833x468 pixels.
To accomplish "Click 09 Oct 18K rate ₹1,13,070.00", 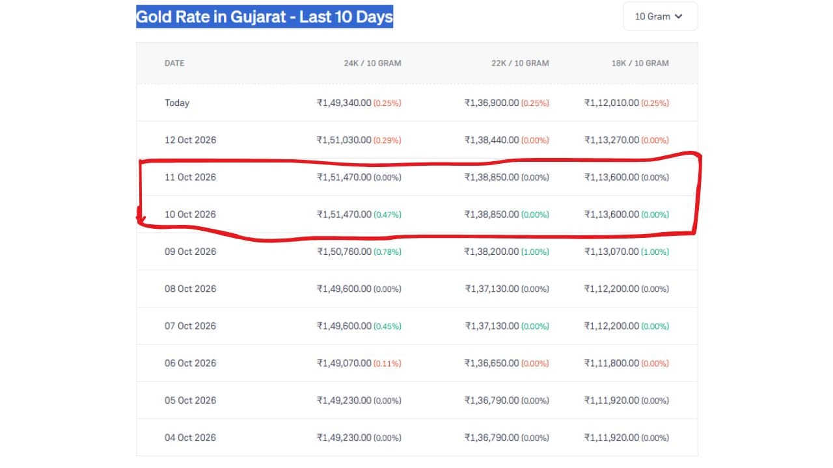I will (612, 251).
